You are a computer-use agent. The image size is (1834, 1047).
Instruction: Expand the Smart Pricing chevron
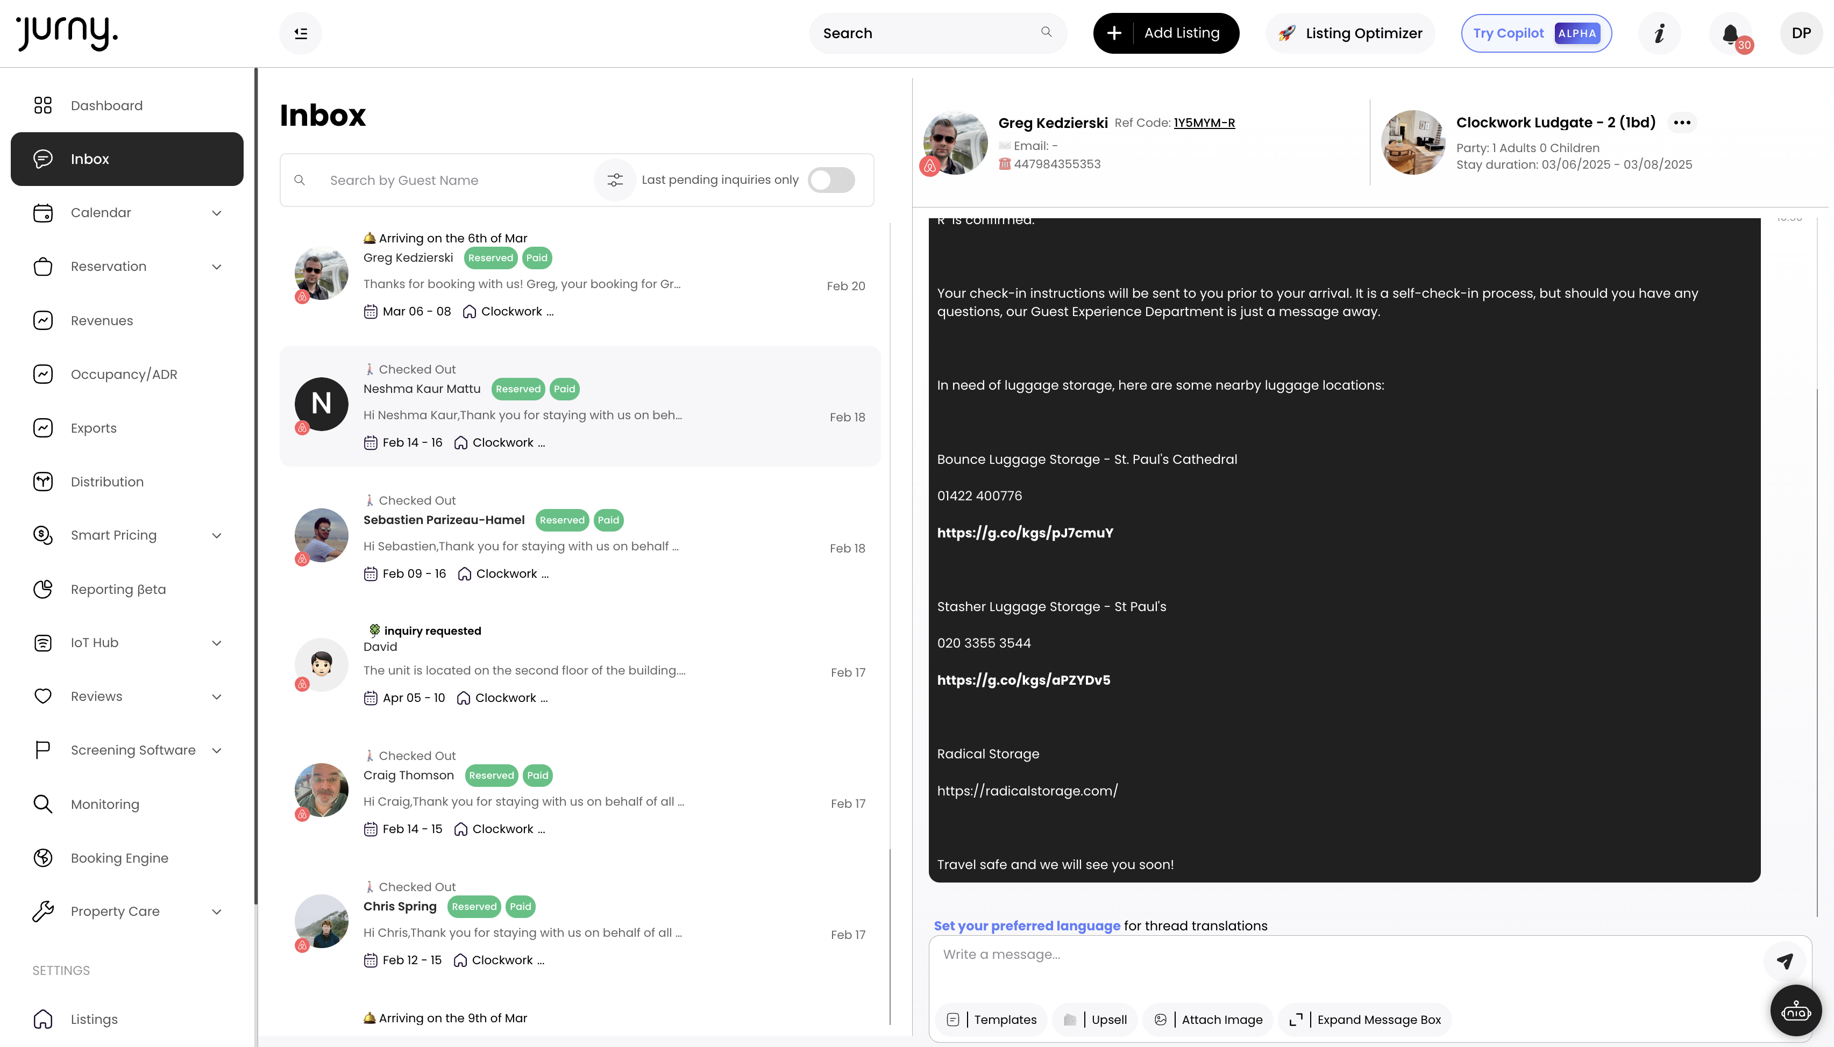click(217, 536)
